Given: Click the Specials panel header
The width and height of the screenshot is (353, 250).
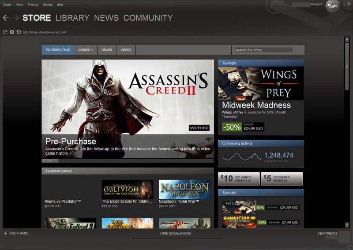Looking at the screenshot, I should click(x=261, y=193).
